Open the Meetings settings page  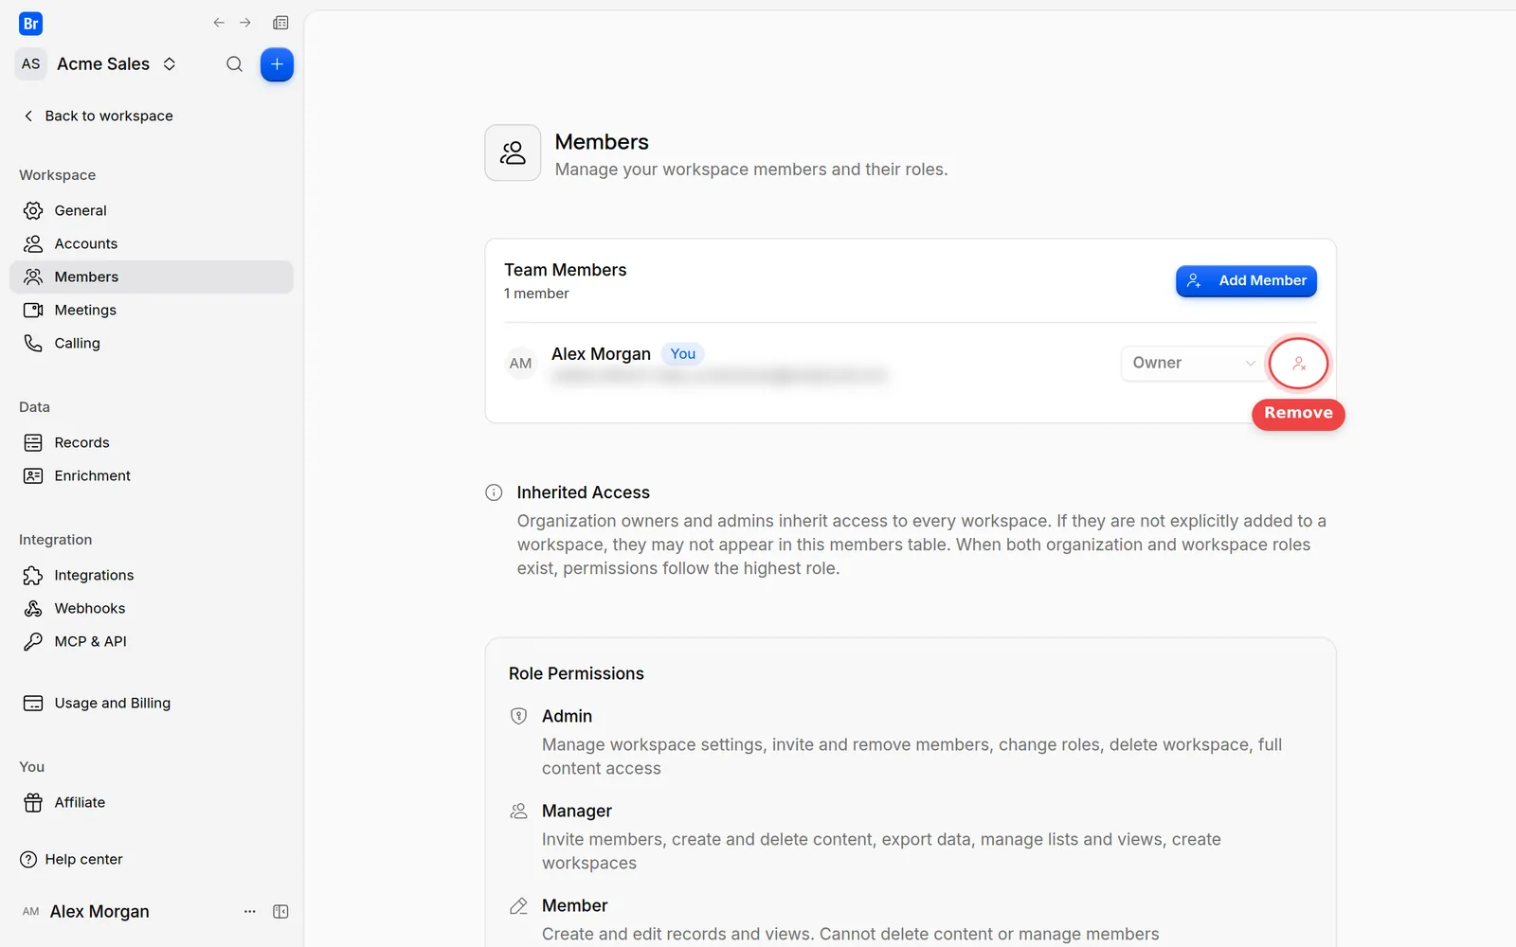click(152, 310)
